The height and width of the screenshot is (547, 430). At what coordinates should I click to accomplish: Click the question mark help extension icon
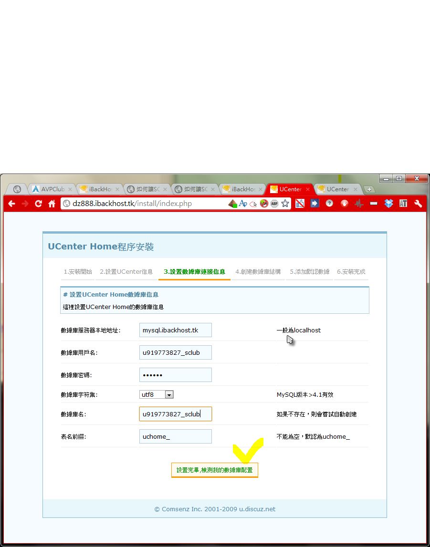pos(329,204)
